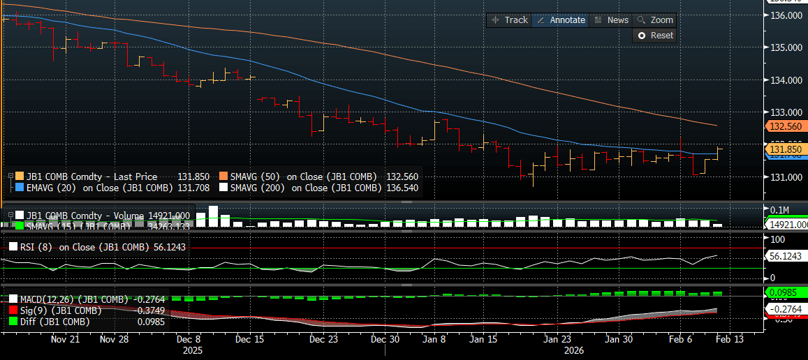This screenshot has height=360, width=808.
Task: Click the orange SMAVG (50) legend swatch
Action: [x=223, y=177]
